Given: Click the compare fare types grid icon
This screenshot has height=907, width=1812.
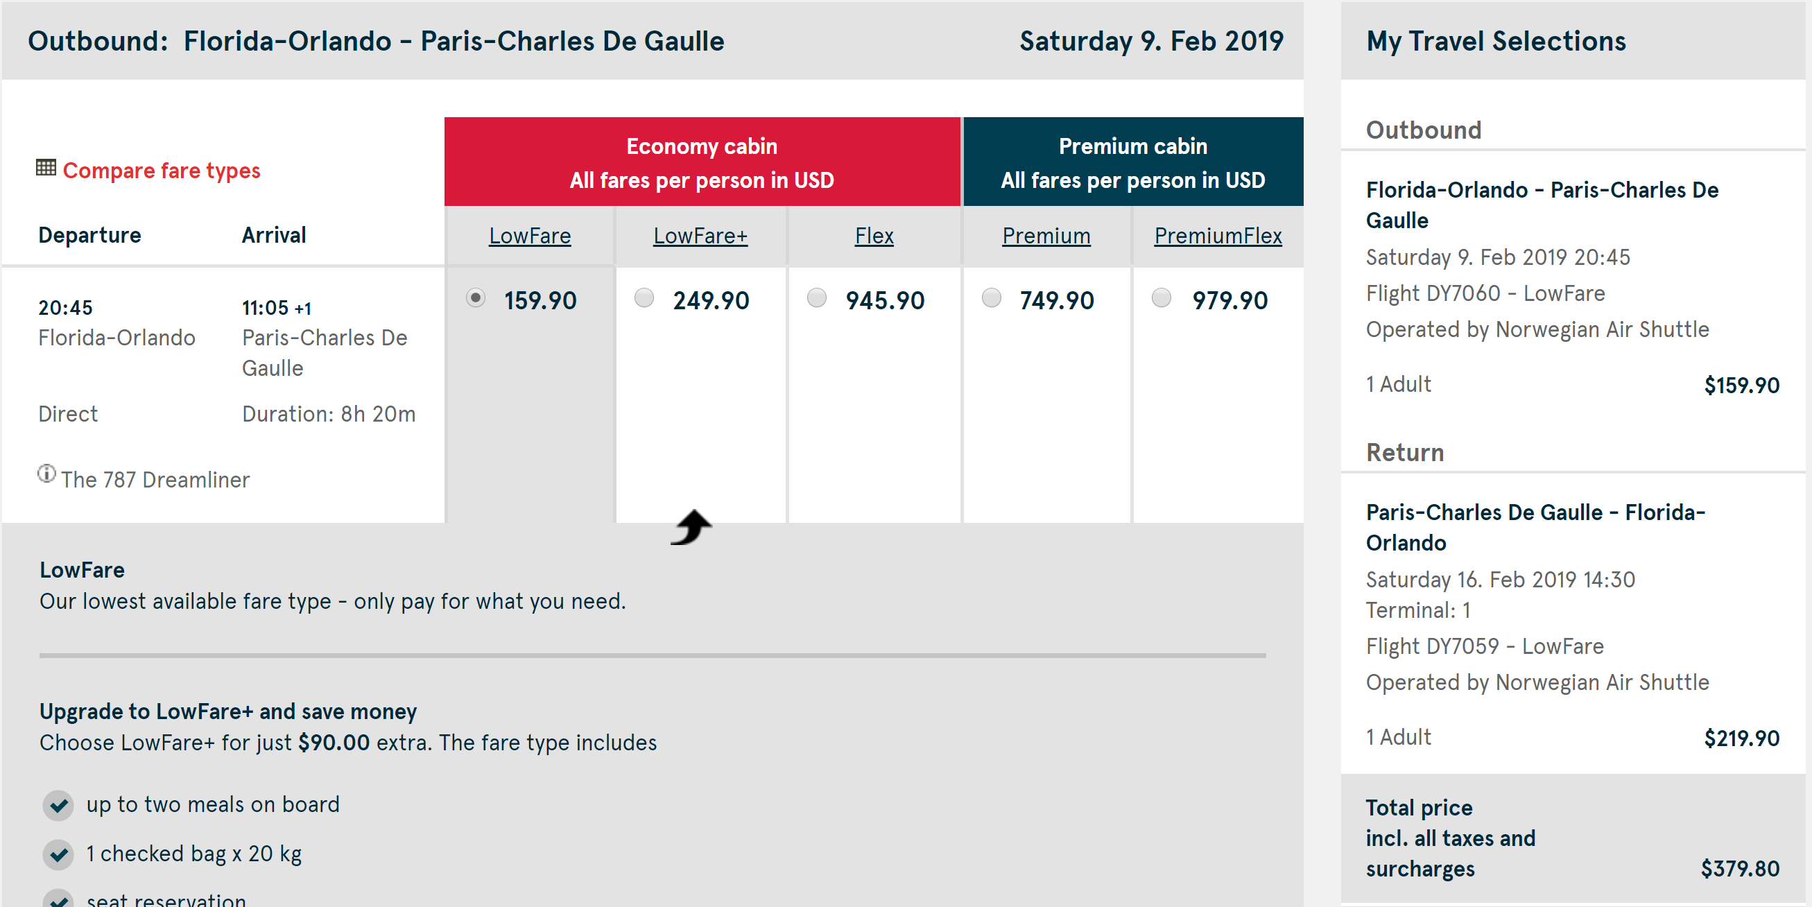Looking at the screenshot, I should click(46, 168).
